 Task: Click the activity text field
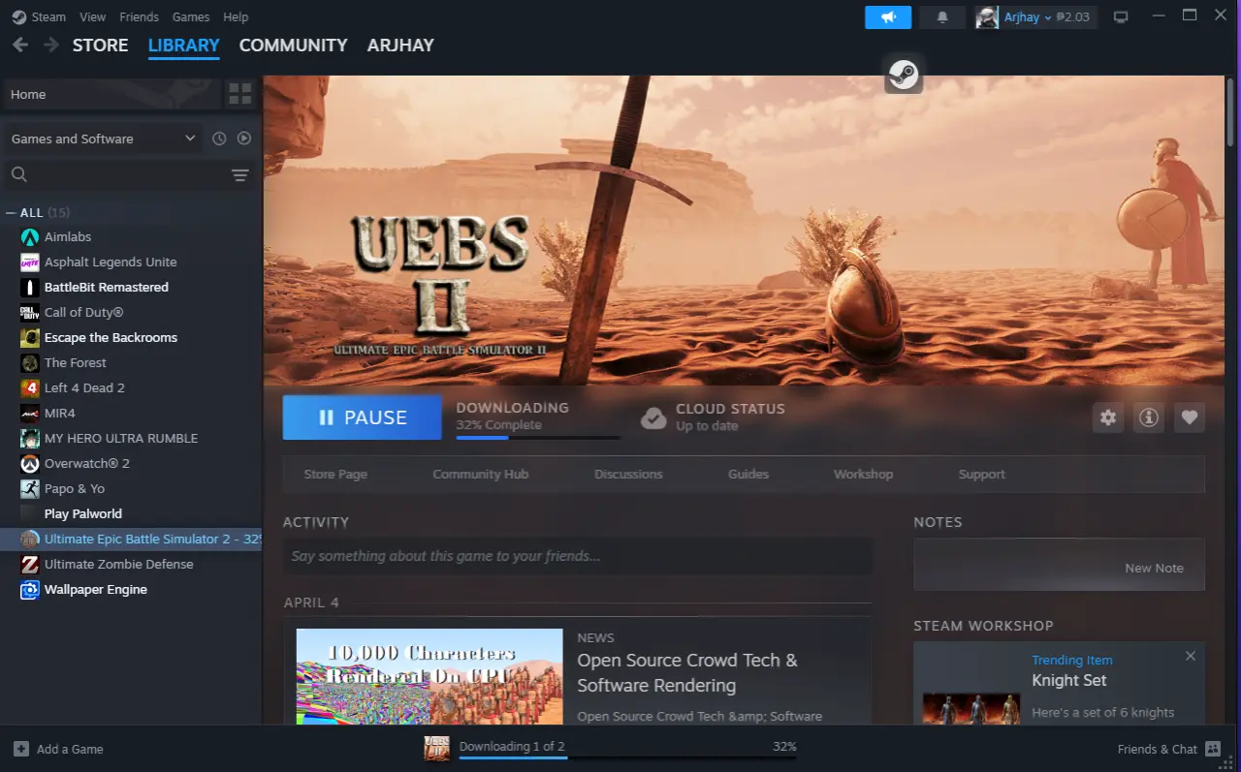[578, 556]
